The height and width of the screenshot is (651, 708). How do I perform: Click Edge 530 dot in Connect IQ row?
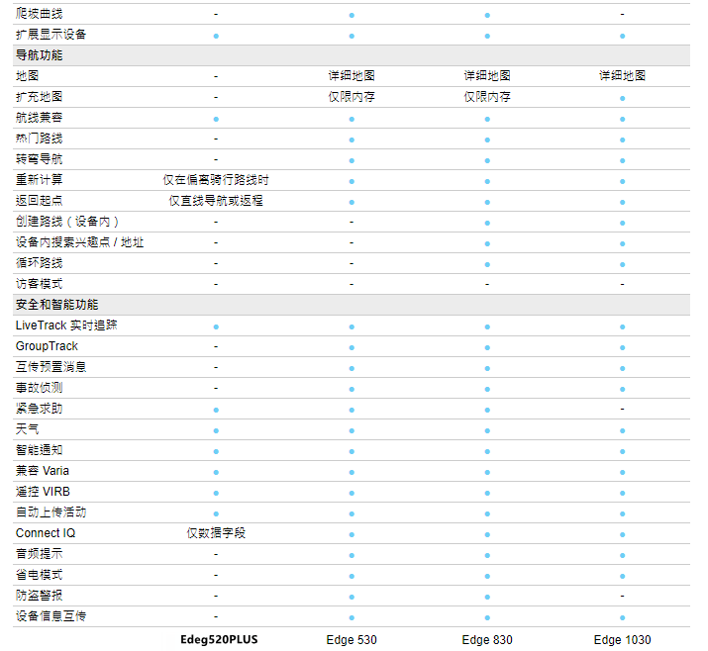[352, 534]
